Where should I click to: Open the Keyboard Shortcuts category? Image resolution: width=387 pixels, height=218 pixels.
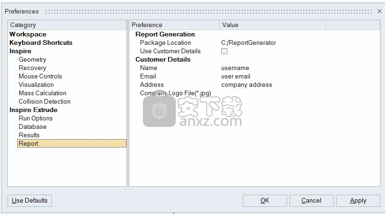coord(41,42)
